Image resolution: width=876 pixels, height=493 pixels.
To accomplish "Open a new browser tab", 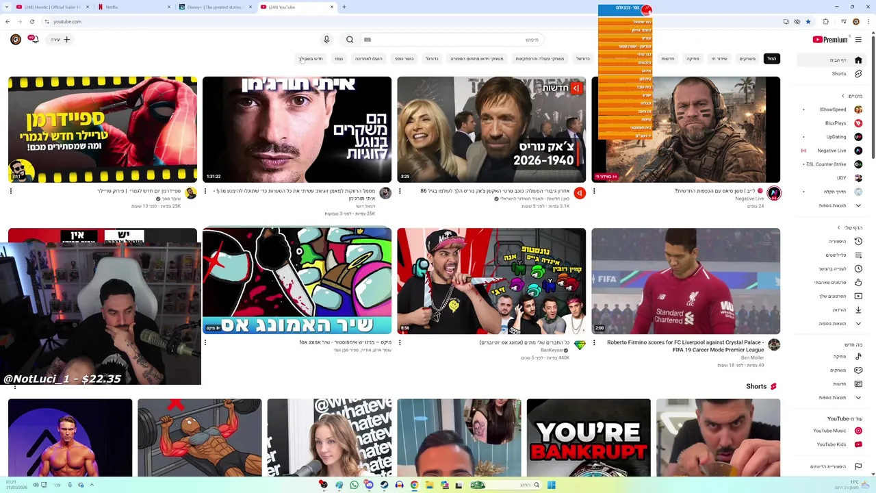I will pos(344,7).
